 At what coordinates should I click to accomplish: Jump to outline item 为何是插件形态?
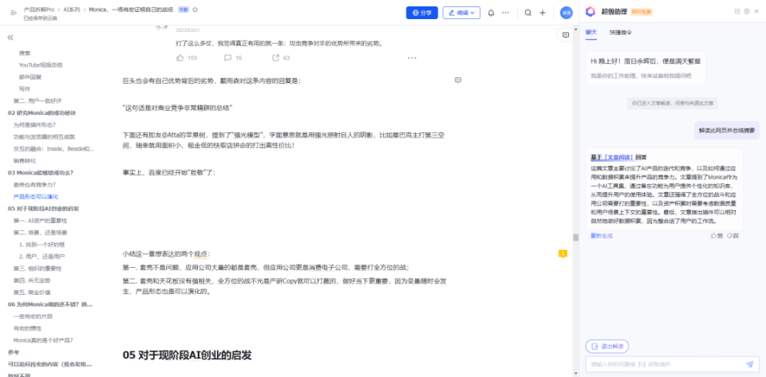click(x=34, y=125)
